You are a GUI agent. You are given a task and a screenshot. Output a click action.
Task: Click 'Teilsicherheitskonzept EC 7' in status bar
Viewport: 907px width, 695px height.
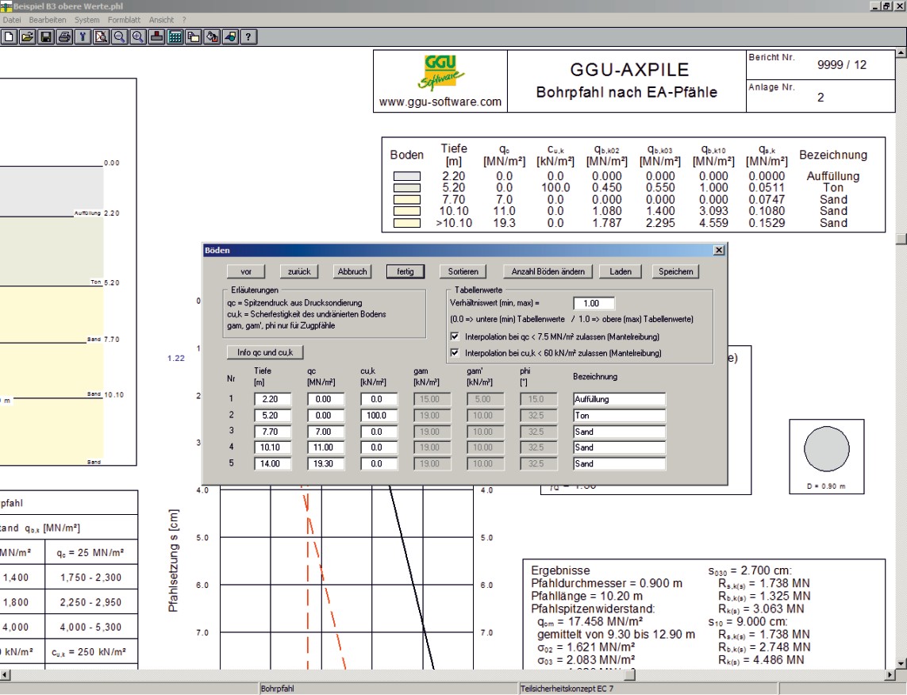click(567, 689)
